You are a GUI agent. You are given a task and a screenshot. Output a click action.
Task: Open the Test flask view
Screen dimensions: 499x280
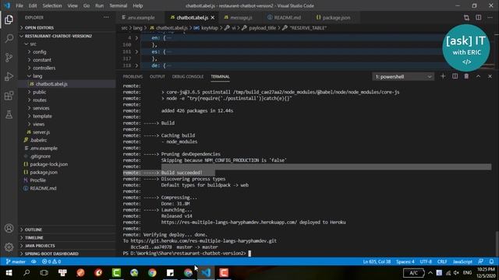(9, 114)
